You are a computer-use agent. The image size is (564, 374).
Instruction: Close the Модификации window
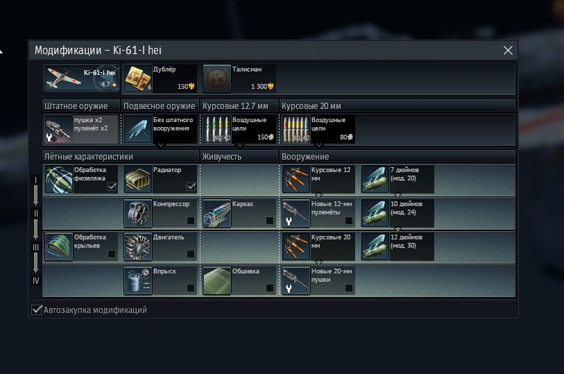(x=508, y=51)
